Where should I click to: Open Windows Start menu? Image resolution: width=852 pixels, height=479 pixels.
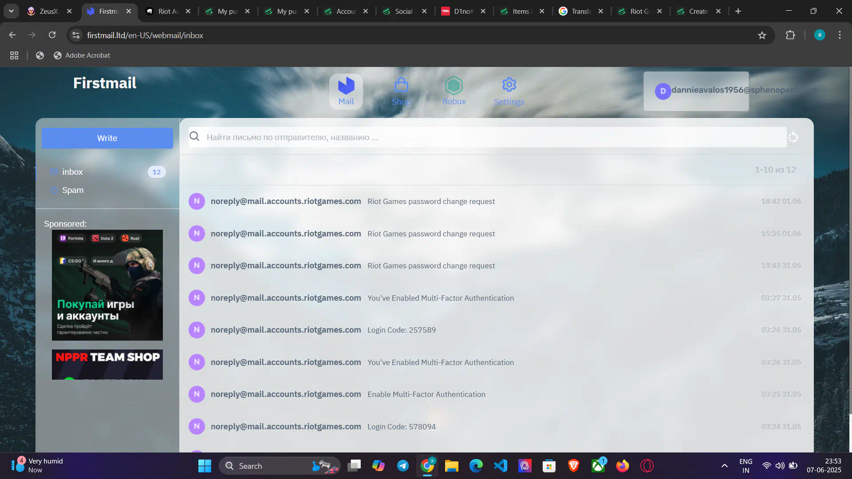pos(205,466)
